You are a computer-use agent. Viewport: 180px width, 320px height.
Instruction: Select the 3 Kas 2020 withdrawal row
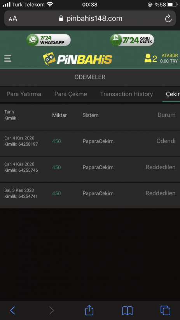[x=90, y=195]
